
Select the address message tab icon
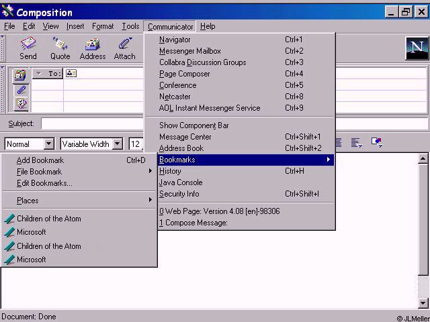pos(21,75)
